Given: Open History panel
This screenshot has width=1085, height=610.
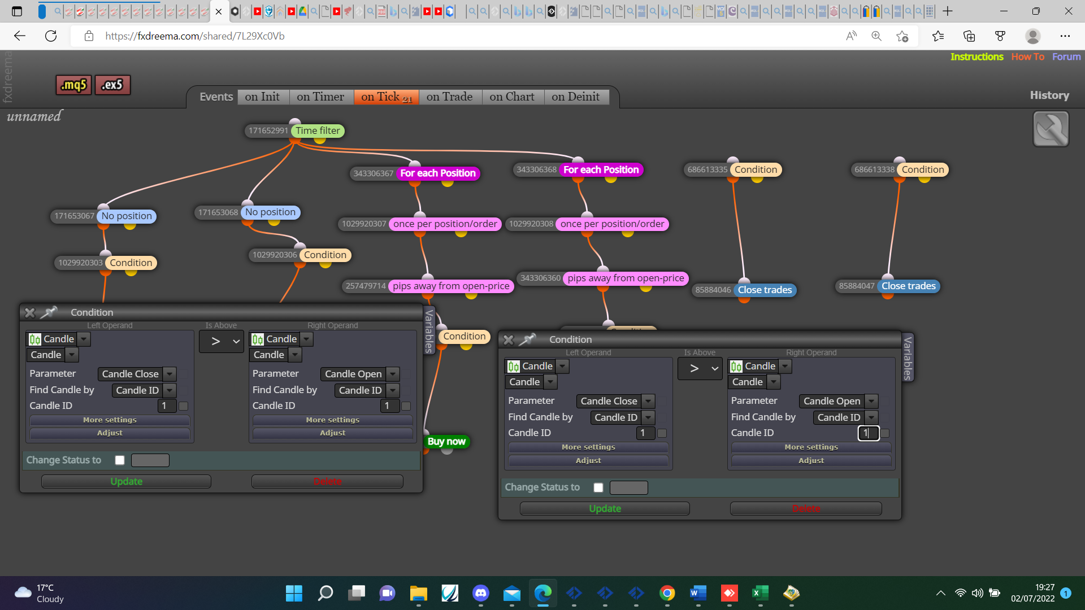Looking at the screenshot, I should (1049, 95).
